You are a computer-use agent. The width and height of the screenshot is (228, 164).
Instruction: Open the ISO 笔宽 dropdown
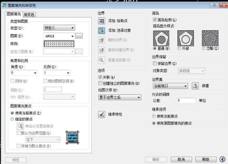[59, 97]
